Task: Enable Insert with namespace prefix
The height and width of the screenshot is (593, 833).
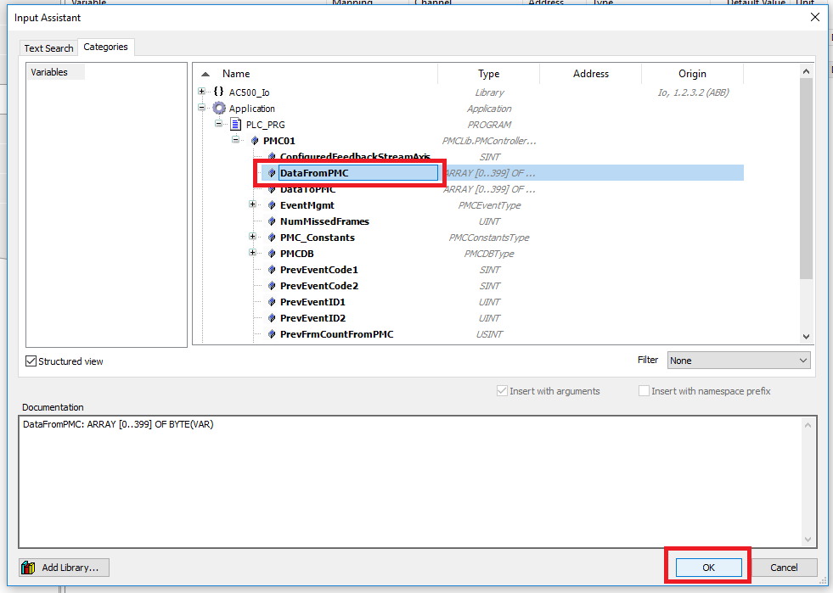Action: 643,389
